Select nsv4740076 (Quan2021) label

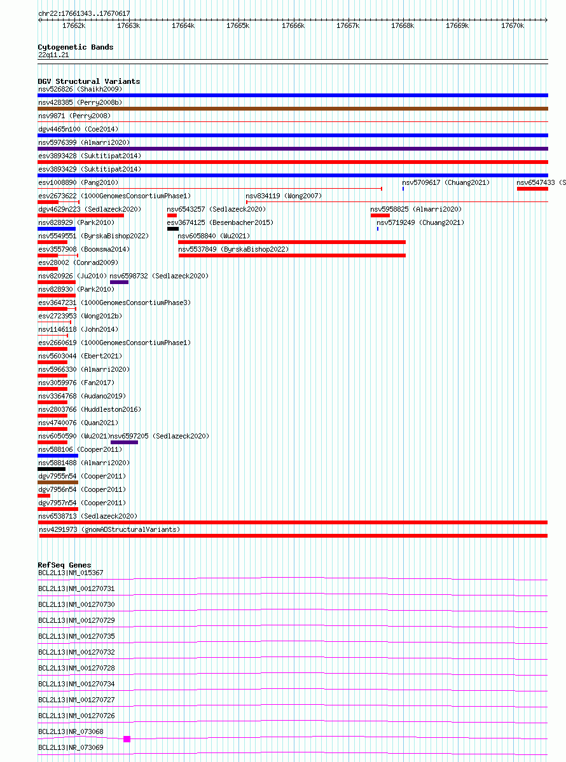(x=78, y=423)
